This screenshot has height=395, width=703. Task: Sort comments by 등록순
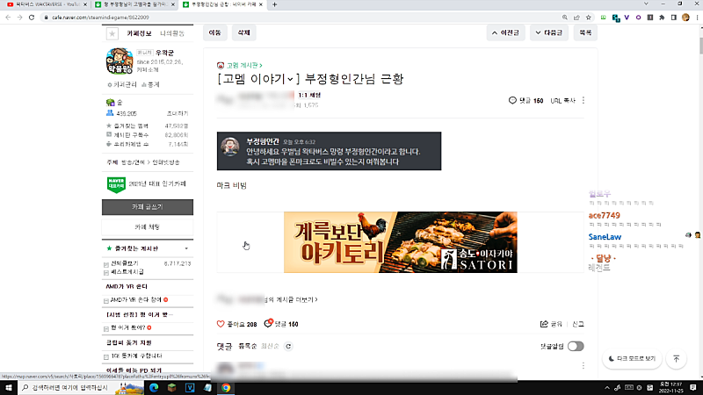coord(248,346)
